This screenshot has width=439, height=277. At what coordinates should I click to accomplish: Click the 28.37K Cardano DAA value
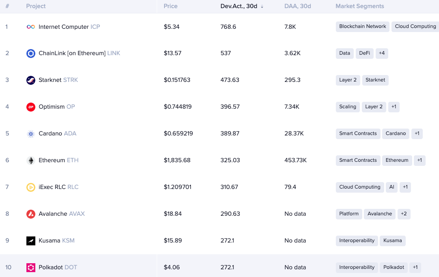click(x=294, y=133)
